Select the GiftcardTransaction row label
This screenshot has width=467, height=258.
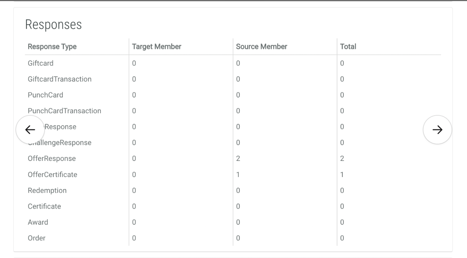60,79
